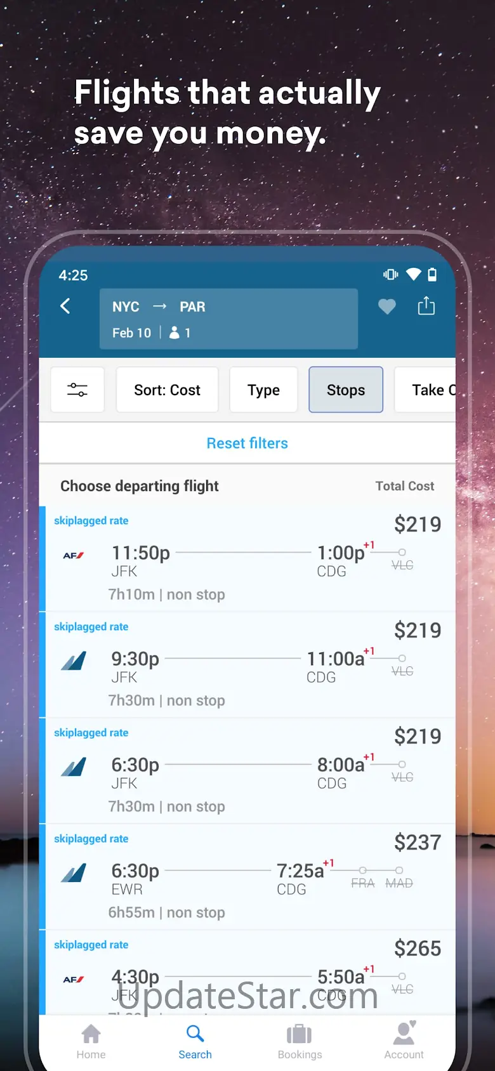This screenshot has height=1071, width=495.
Task: Select the 11:50p Air France flight
Action: pos(247,560)
